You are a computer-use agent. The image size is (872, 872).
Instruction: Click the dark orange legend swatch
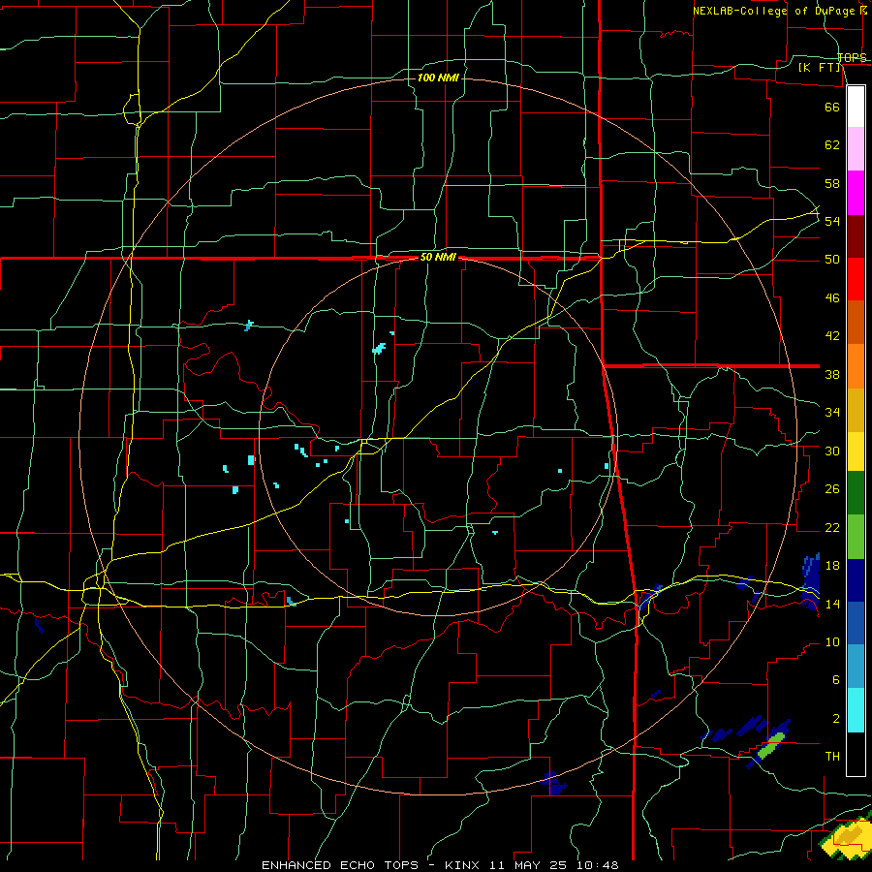(856, 323)
